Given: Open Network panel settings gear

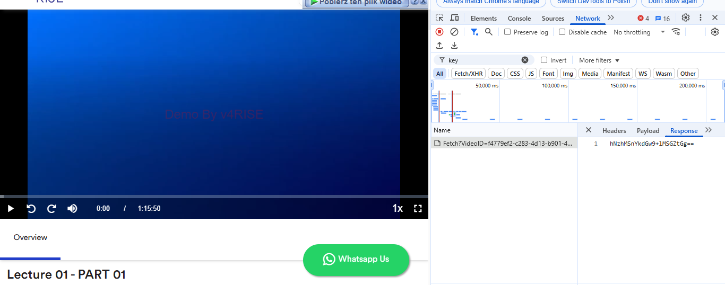Looking at the screenshot, I should point(715,32).
